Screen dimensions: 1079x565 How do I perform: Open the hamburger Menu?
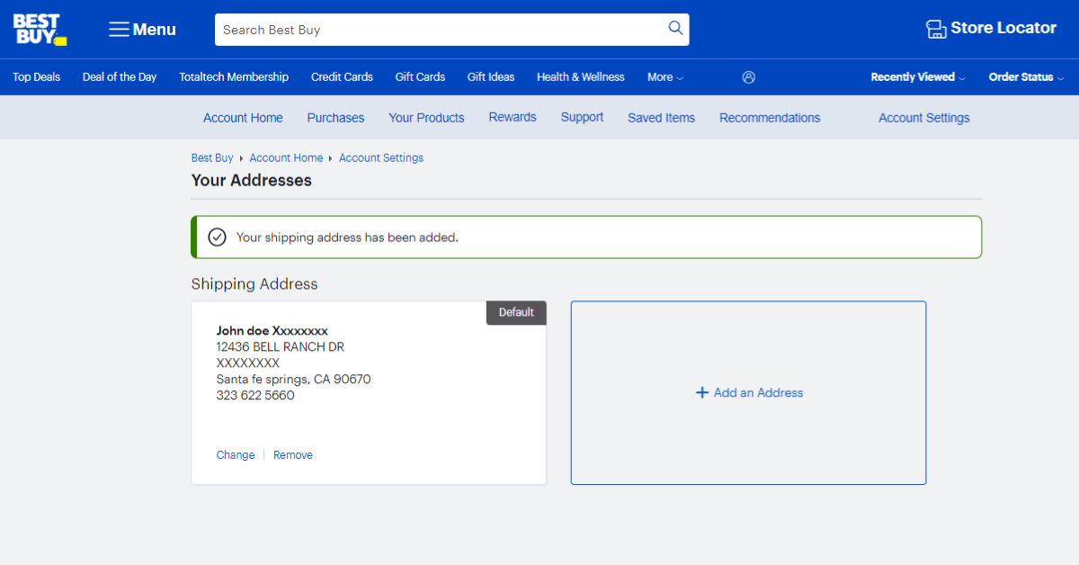pos(140,29)
